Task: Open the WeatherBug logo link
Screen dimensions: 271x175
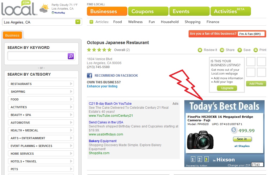Action: tap(58, 13)
